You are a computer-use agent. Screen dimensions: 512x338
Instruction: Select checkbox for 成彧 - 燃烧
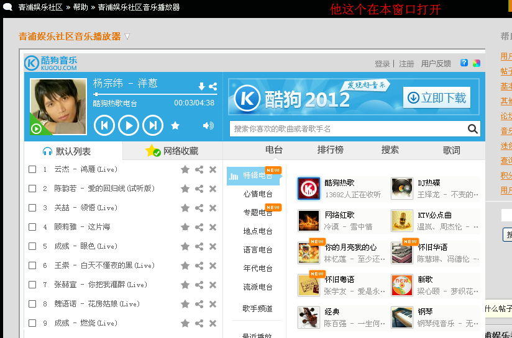32,323
